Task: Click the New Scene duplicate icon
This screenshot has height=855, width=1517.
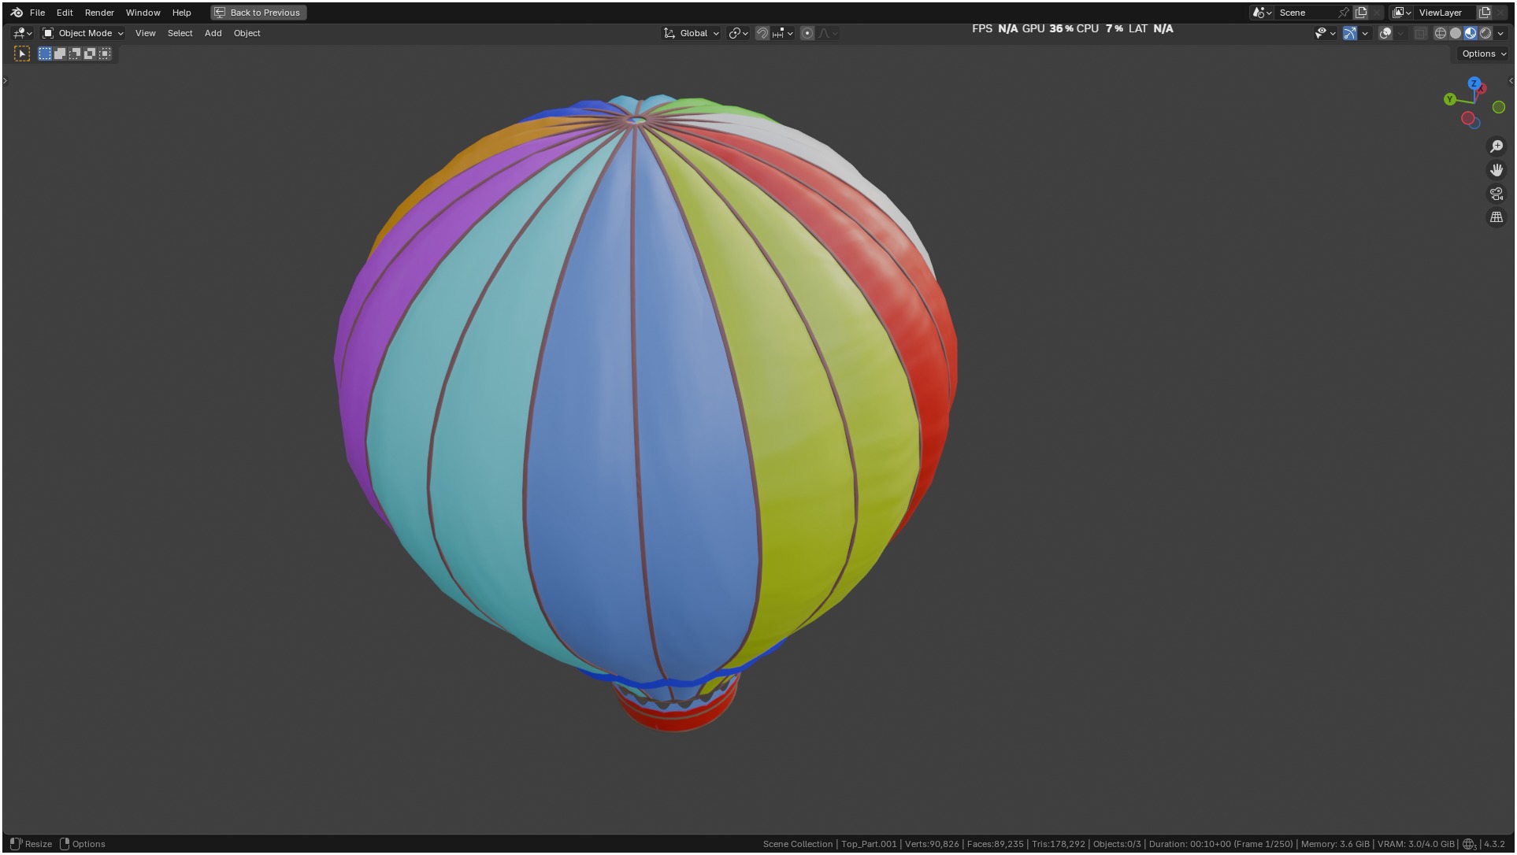Action: click(x=1360, y=13)
